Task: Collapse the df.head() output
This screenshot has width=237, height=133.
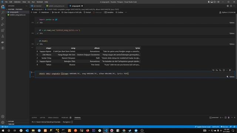Action: tap(32, 48)
